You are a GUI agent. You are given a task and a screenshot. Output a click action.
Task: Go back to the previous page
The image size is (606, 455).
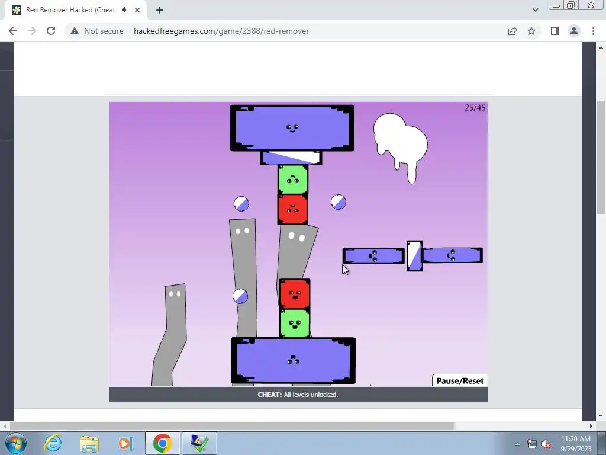point(13,31)
